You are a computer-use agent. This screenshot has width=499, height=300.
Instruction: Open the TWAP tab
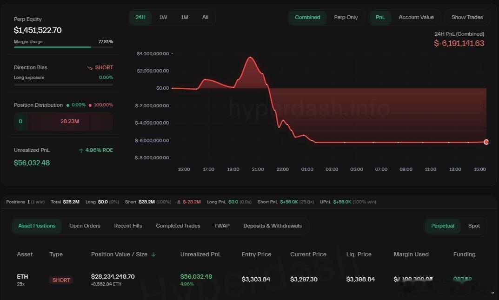pos(222,226)
